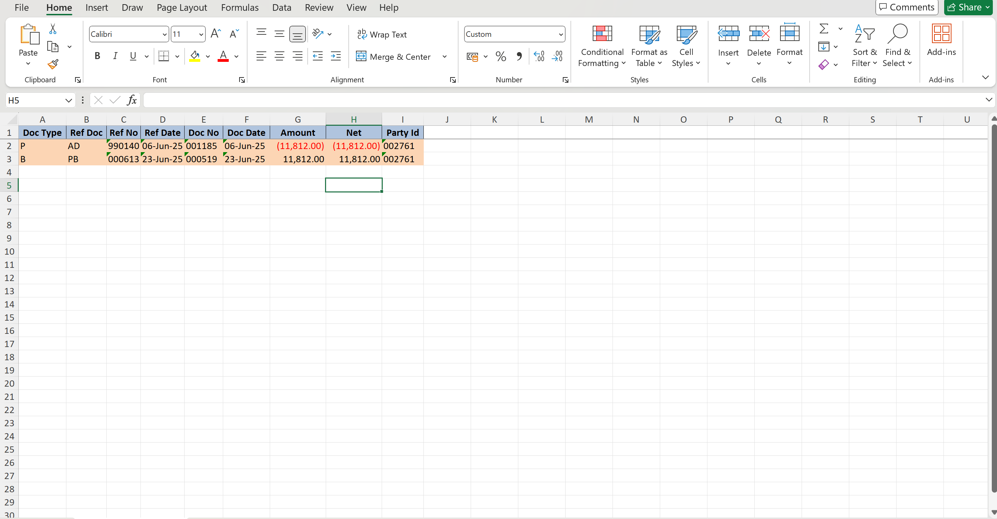The width and height of the screenshot is (997, 519).
Task: Click the Insert Function fx icon
Action: pos(132,100)
